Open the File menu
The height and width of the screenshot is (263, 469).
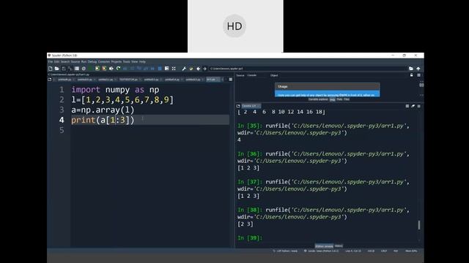[x=51, y=61]
